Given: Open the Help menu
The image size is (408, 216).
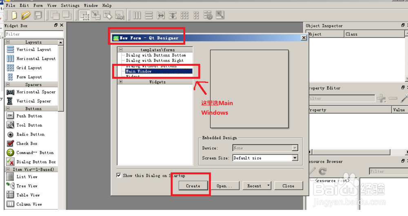Looking at the screenshot, I should coord(106,5).
